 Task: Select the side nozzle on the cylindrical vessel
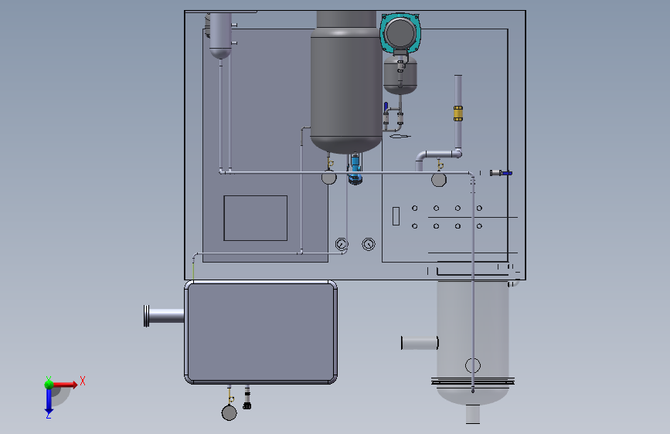(420, 343)
